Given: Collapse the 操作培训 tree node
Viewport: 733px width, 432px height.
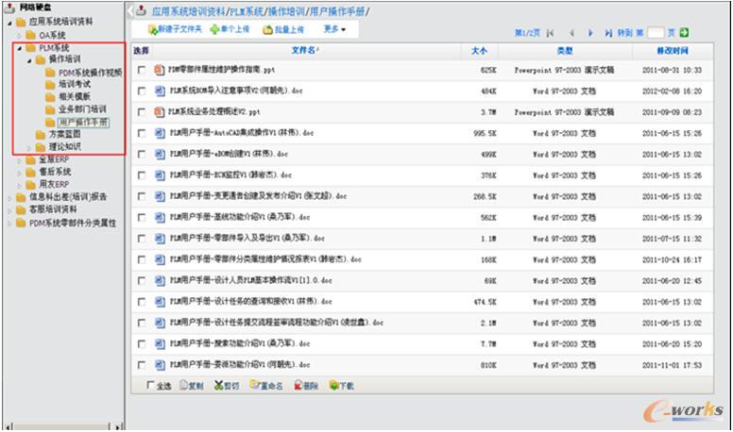Looking at the screenshot, I should [x=29, y=60].
